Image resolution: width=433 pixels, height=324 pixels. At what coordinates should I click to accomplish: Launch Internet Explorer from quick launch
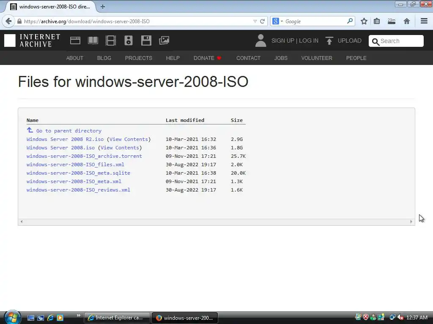pos(50,318)
